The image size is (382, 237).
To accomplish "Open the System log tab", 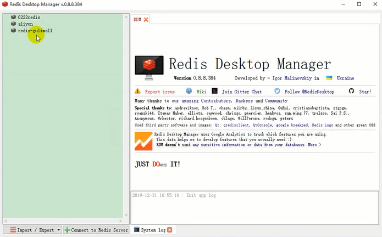I will [153, 230].
